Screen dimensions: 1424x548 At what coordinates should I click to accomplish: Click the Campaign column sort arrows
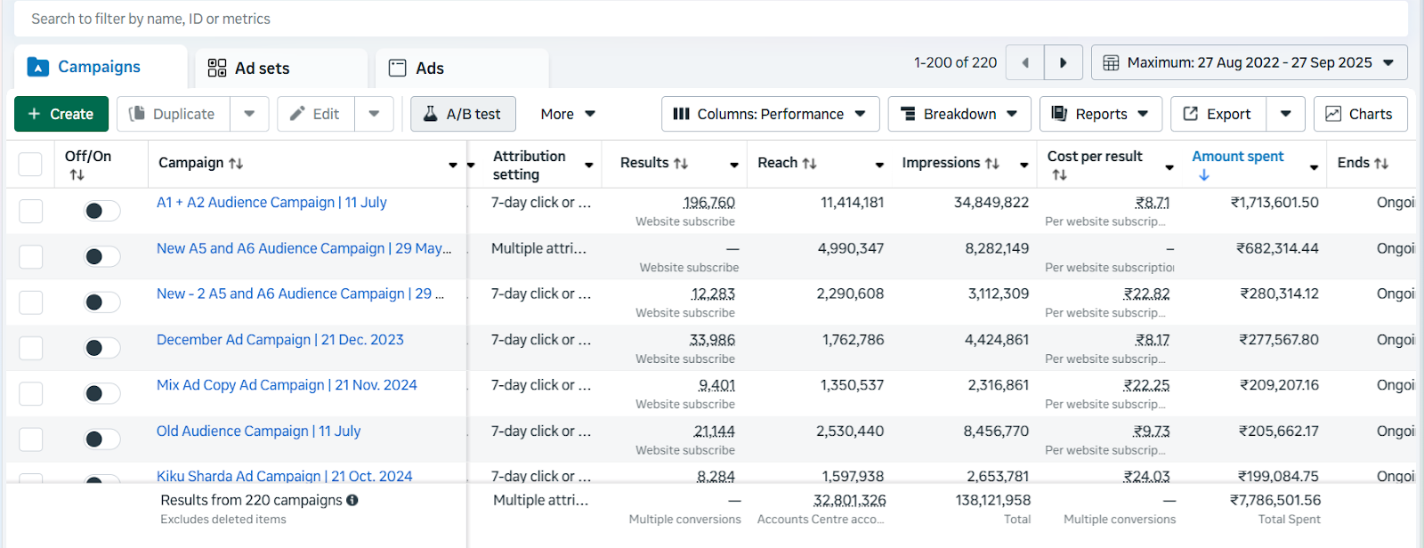tap(236, 164)
